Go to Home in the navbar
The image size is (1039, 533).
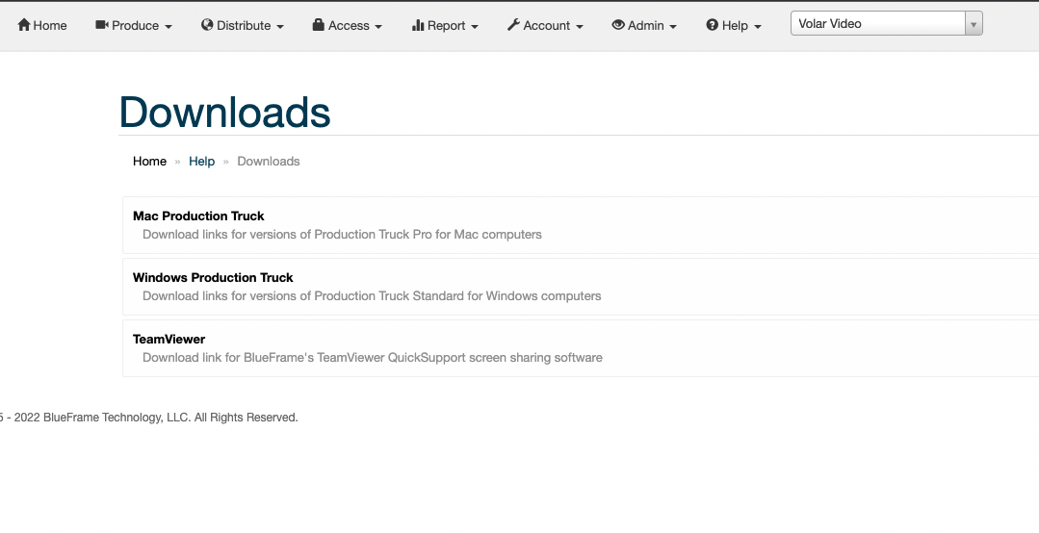[x=50, y=26]
